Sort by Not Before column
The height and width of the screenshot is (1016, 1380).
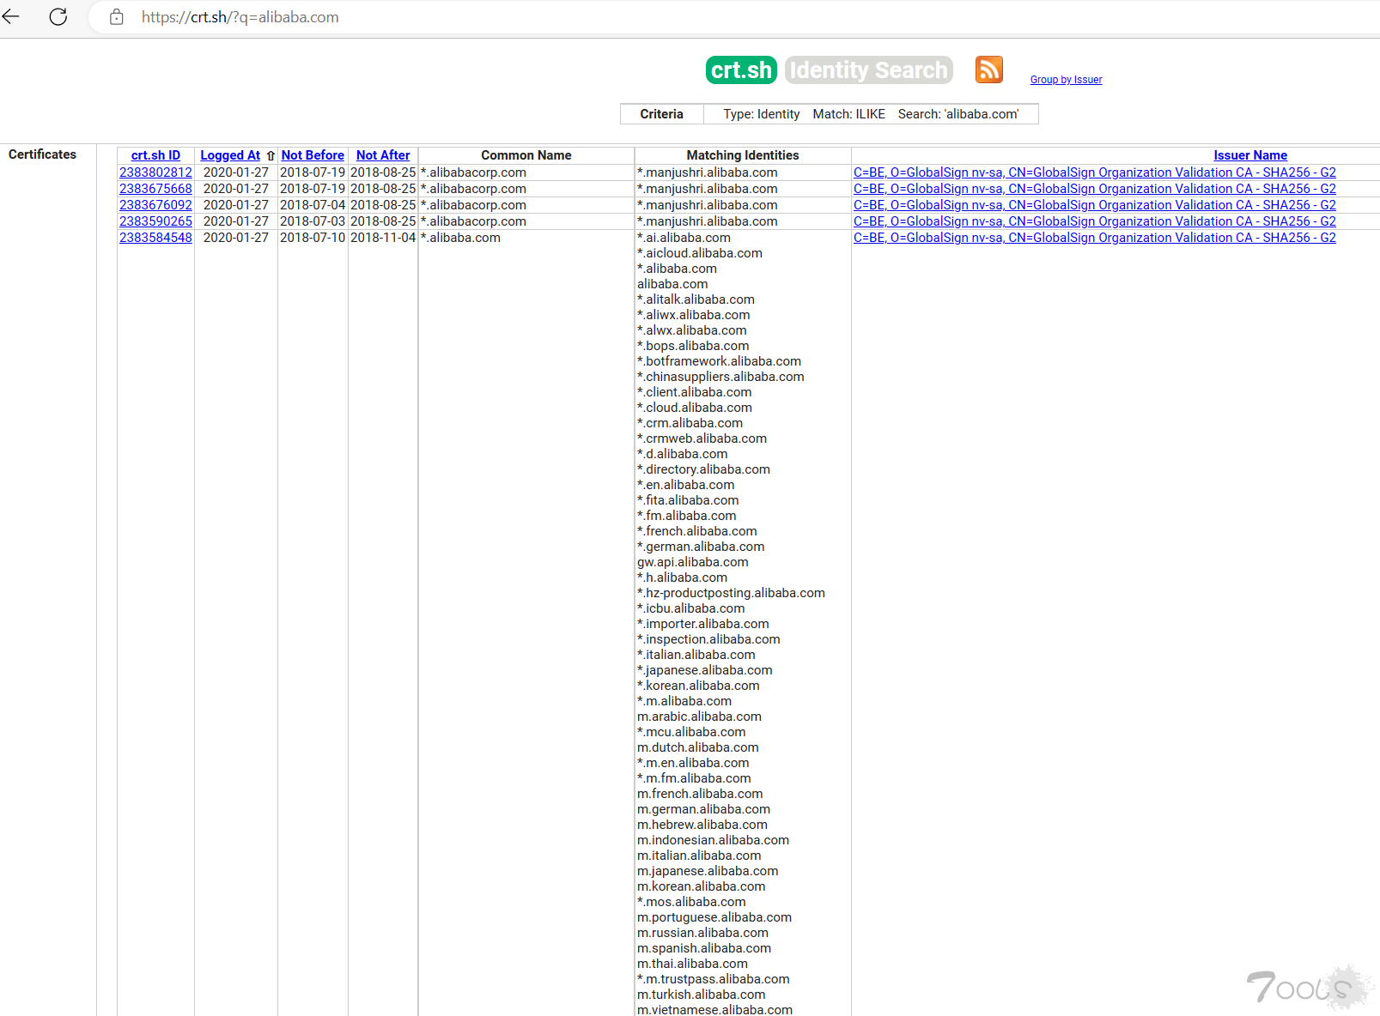coord(313,155)
